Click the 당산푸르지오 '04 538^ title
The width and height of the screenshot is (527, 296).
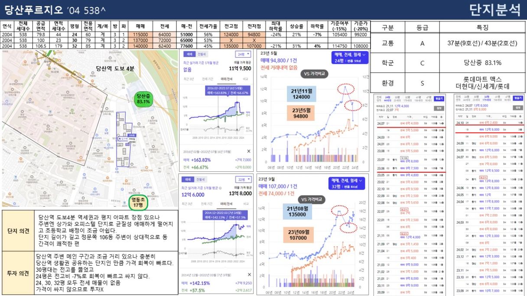tap(55, 10)
